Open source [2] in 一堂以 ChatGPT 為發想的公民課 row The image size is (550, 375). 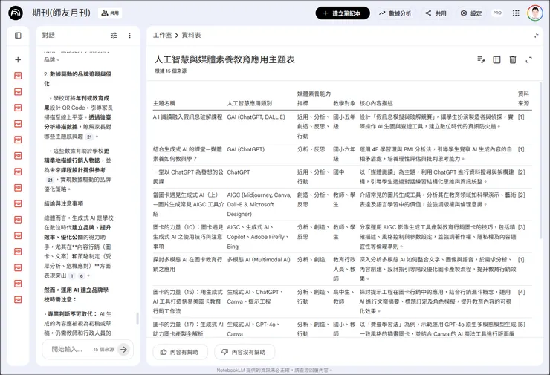coord(521,172)
